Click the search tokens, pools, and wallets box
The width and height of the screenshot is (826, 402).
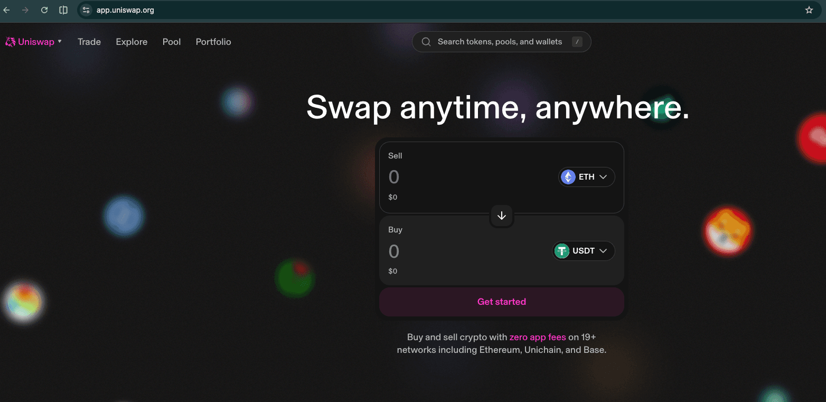click(x=502, y=42)
